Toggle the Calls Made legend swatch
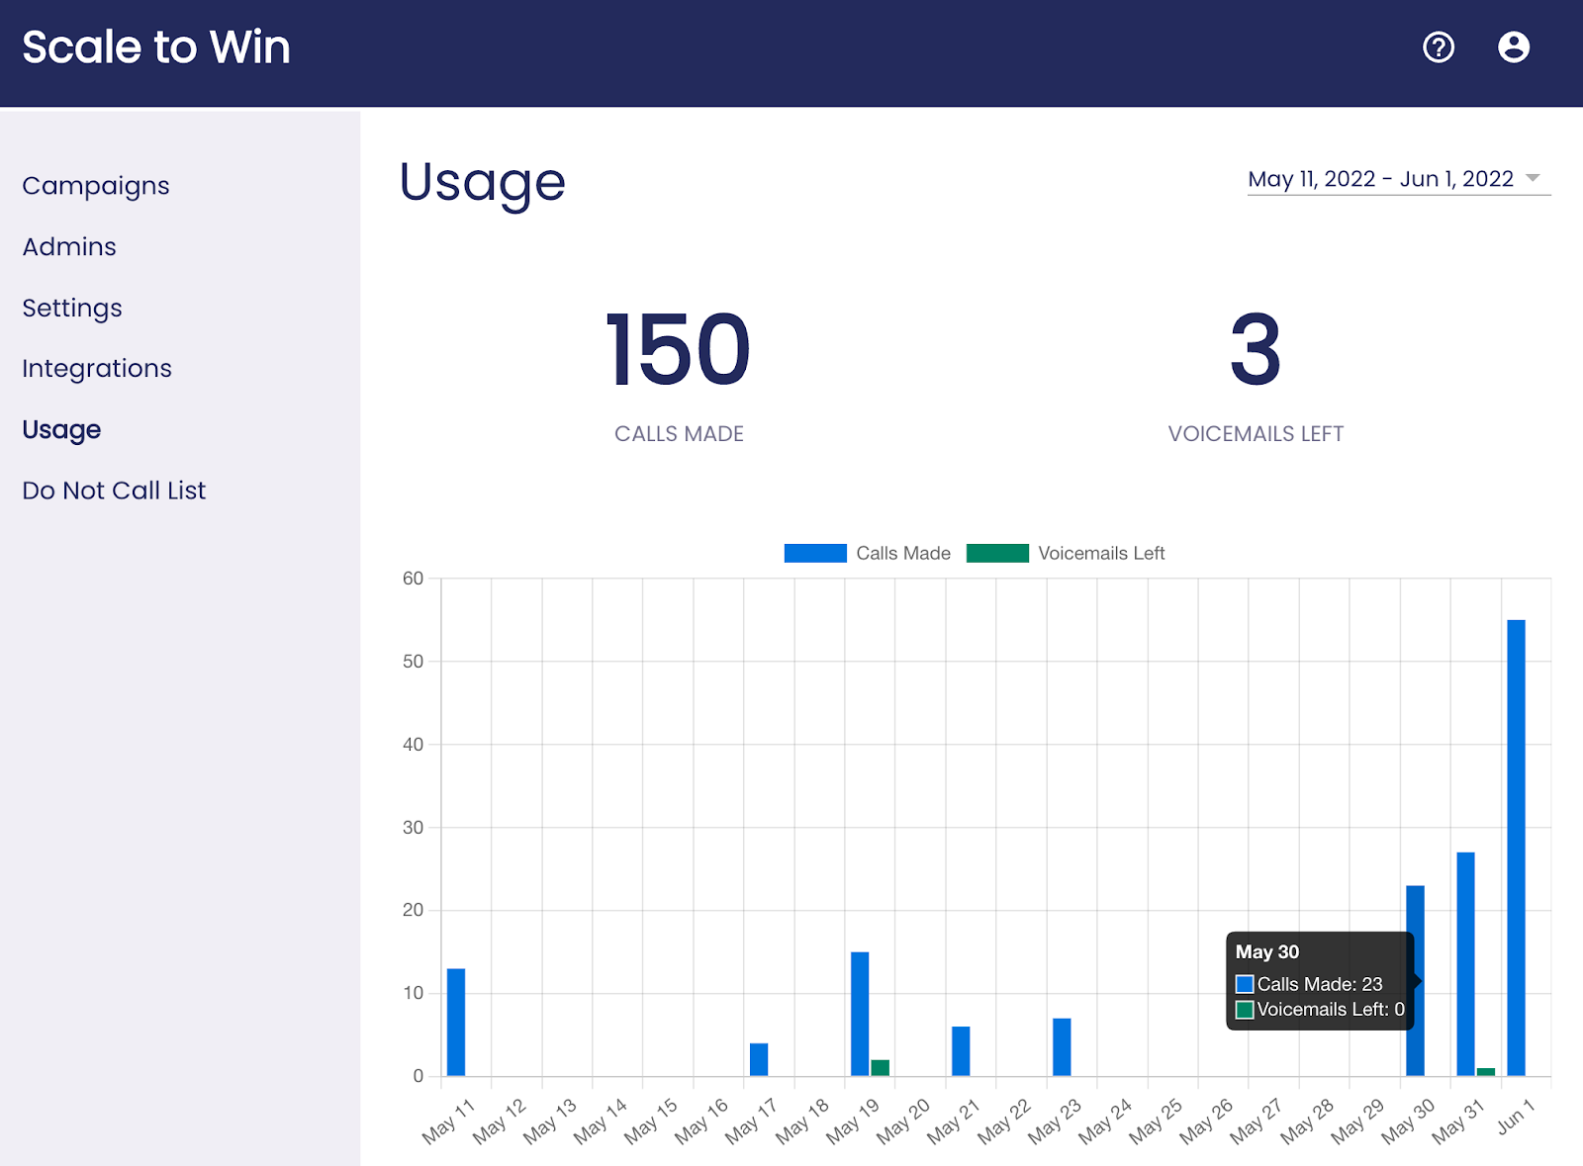 [815, 553]
